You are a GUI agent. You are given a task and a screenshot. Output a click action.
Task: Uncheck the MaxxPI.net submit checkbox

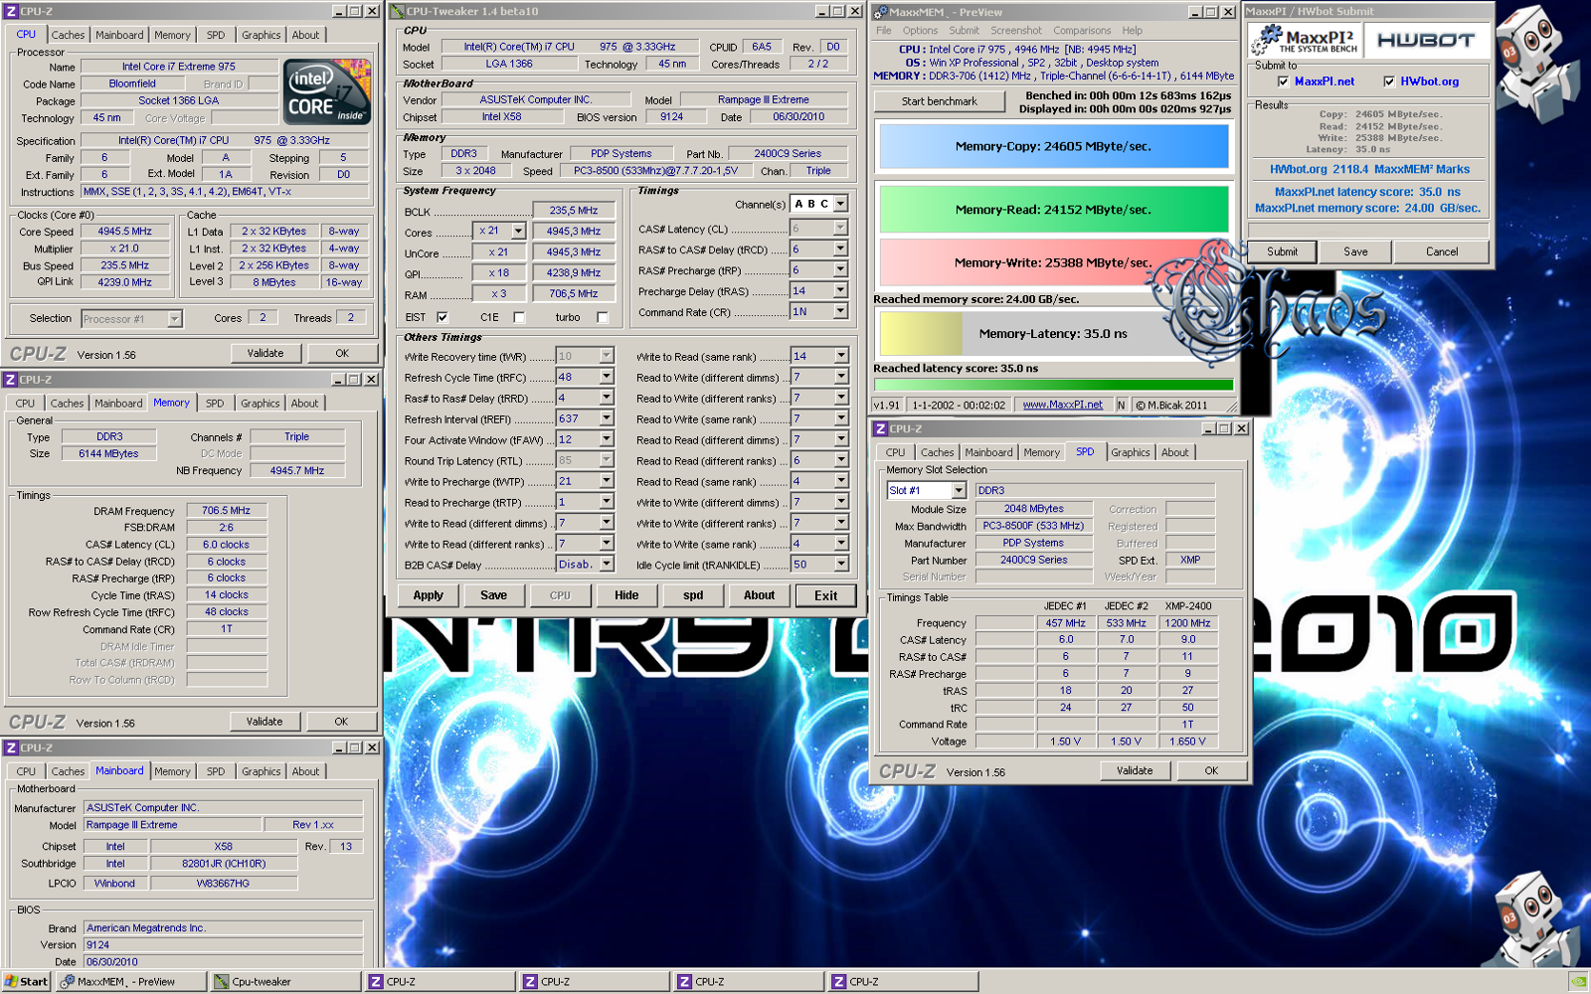coord(1284,82)
